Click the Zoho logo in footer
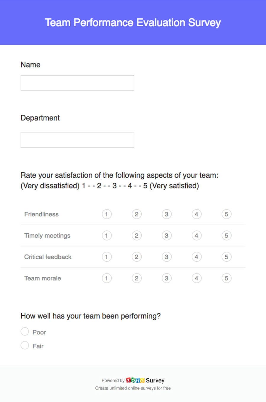The width and height of the screenshot is (266, 402). click(x=135, y=380)
